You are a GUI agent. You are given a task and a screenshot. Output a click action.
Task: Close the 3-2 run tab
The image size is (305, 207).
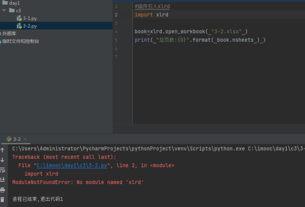click(24, 139)
